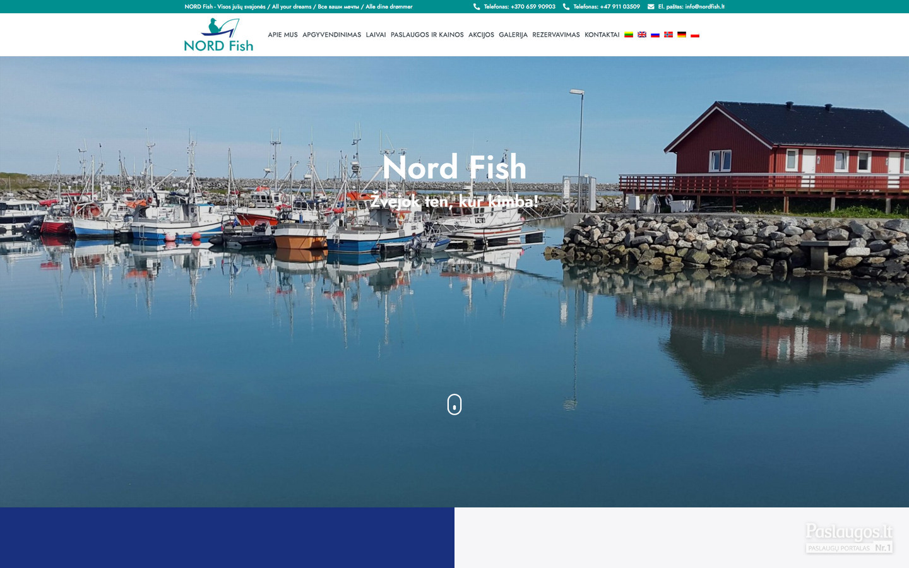Navigate to AKCIJOS
Image resolution: width=909 pixels, height=568 pixels.
pyautogui.click(x=481, y=35)
